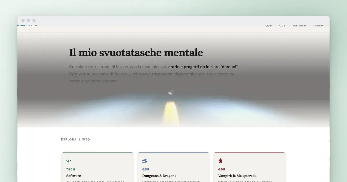This screenshot has width=347, height=182.
Task: Click the TECH label on Software card
Action: [x=71, y=170]
